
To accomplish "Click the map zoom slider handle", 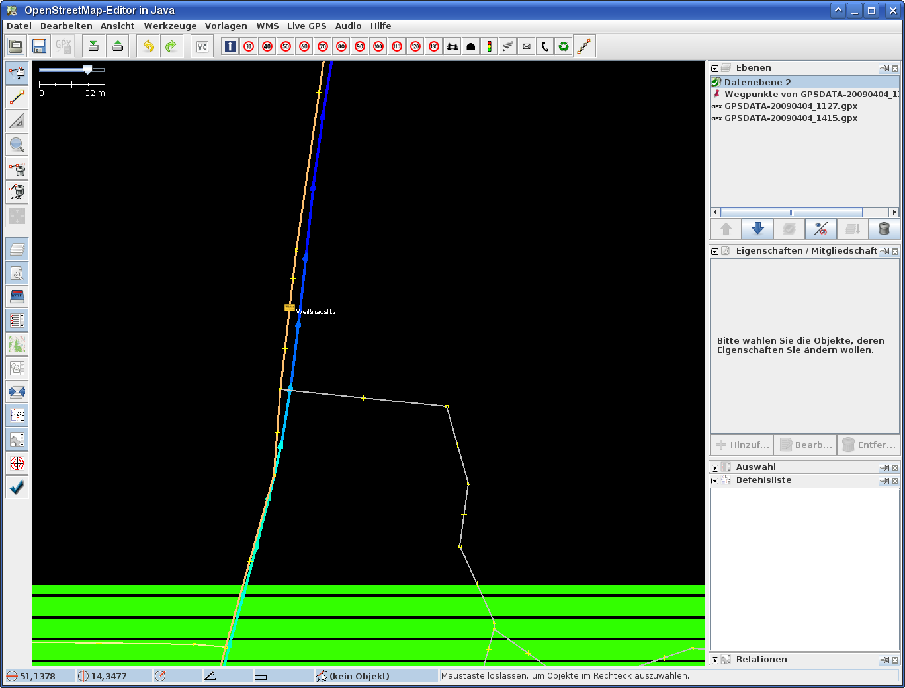I will point(87,69).
